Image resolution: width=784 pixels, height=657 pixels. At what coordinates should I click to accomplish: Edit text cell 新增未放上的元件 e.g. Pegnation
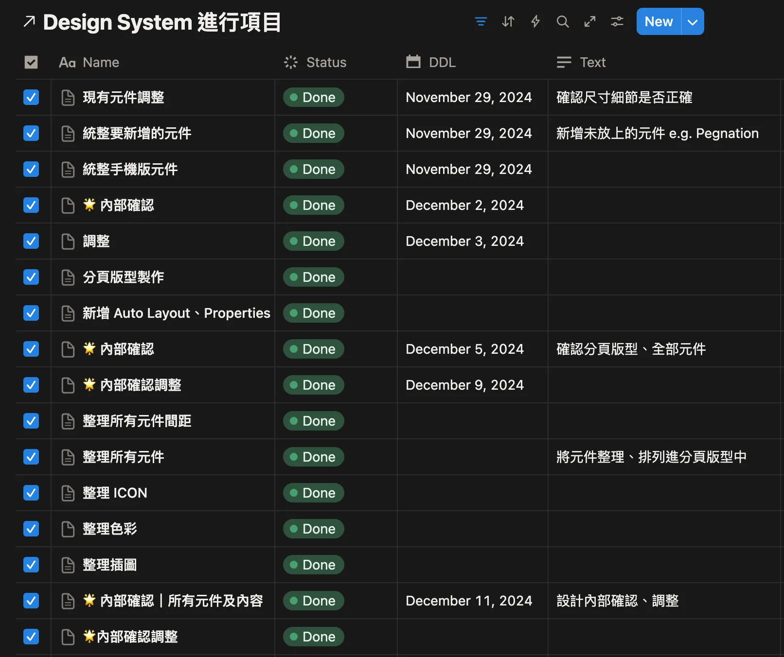click(x=664, y=133)
